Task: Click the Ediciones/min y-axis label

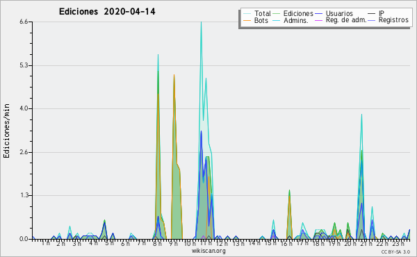Action: coord(6,131)
